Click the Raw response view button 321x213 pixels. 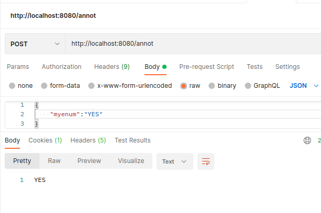[54, 161]
